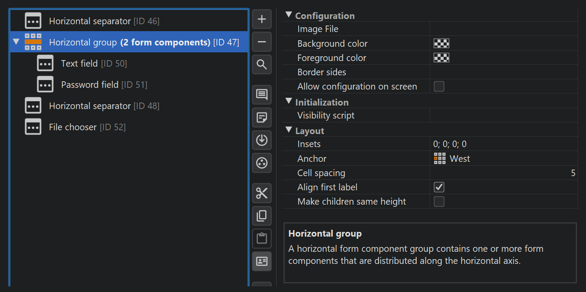Select the File chooser item

73,127
